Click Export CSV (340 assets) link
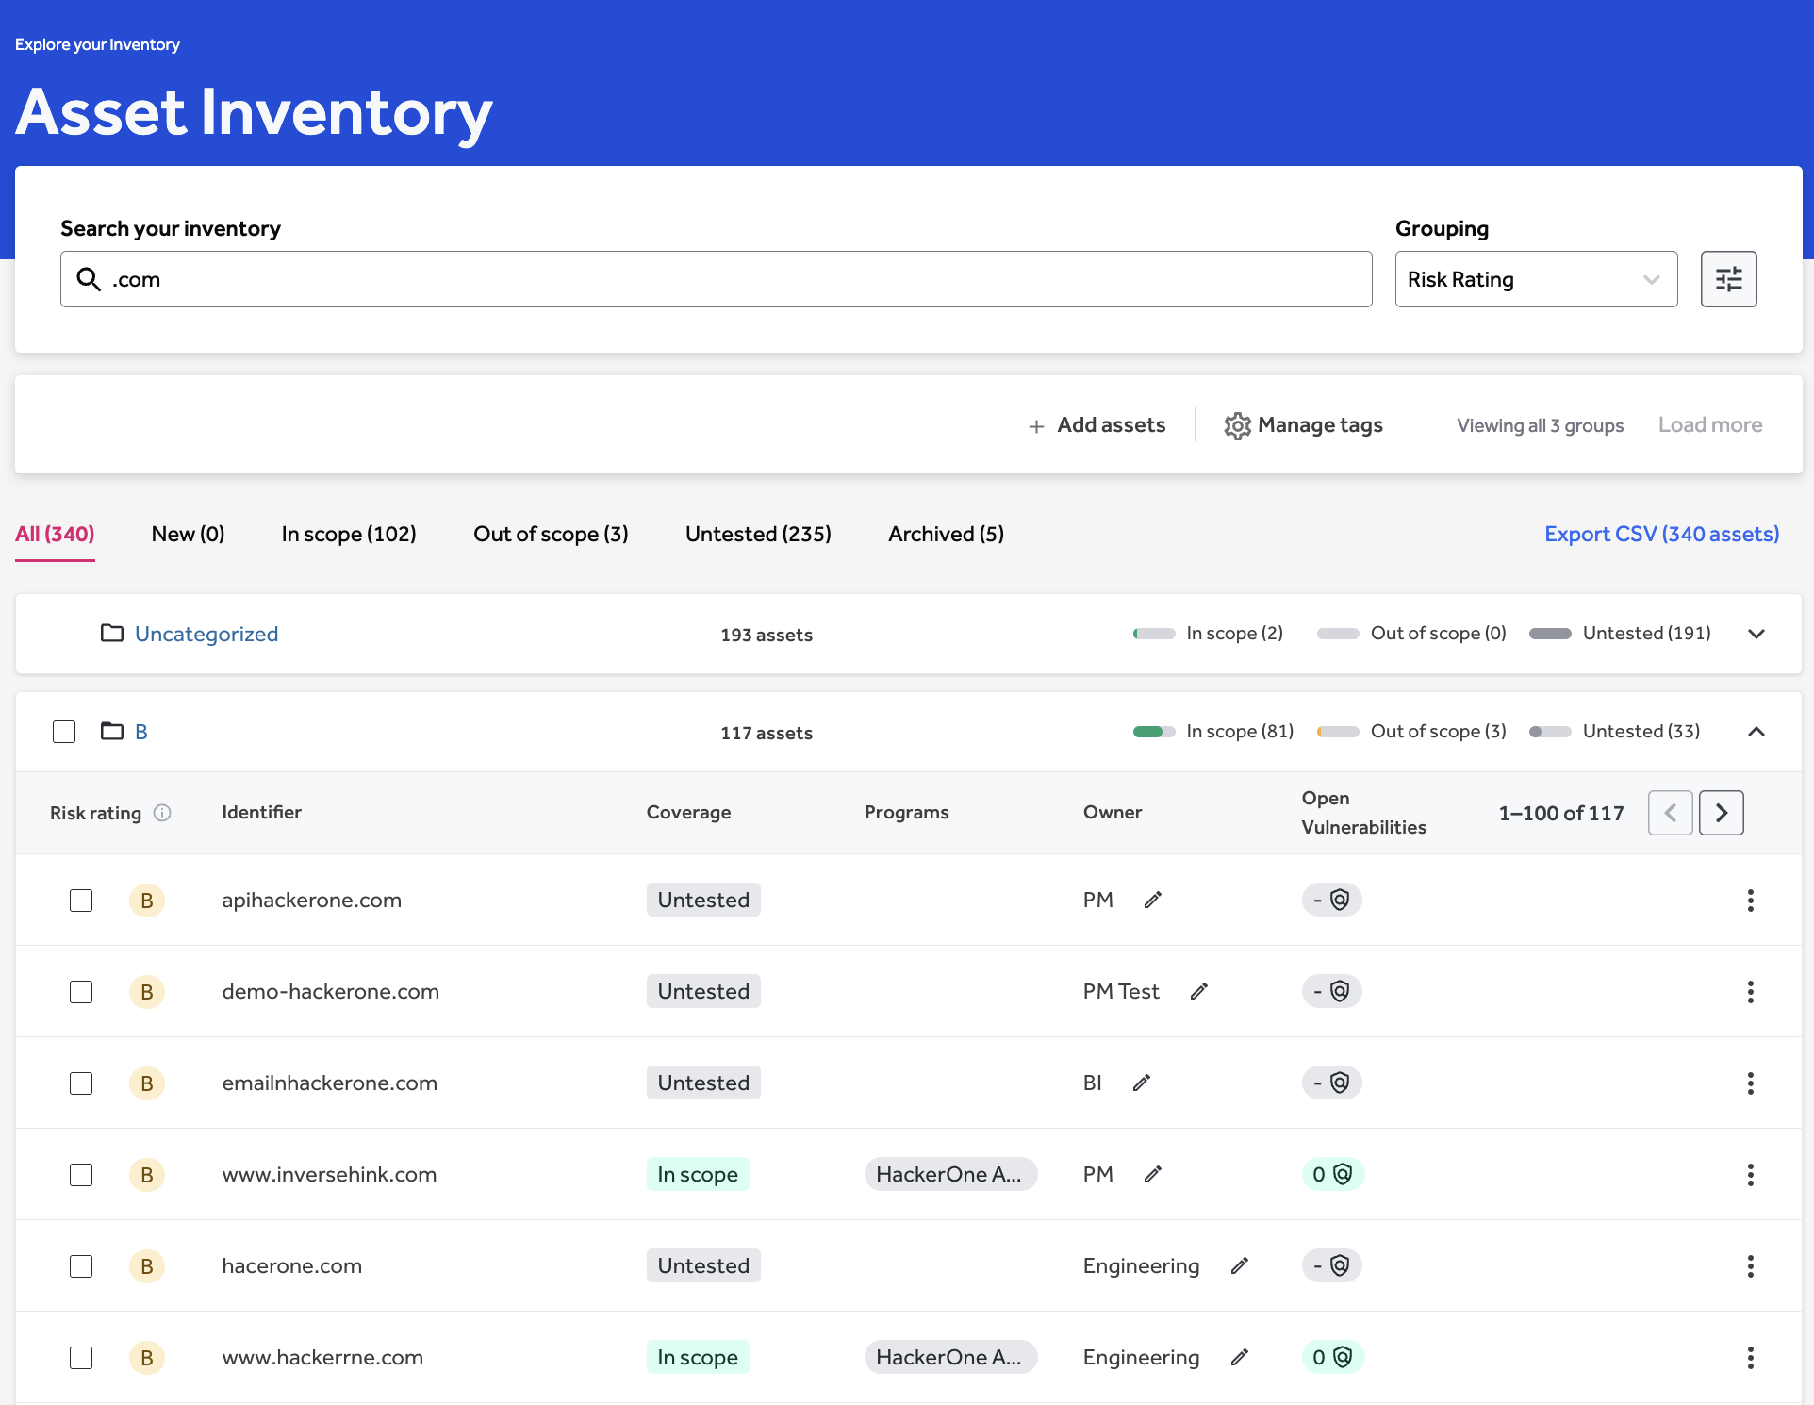This screenshot has height=1405, width=1814. (1662, 533)
